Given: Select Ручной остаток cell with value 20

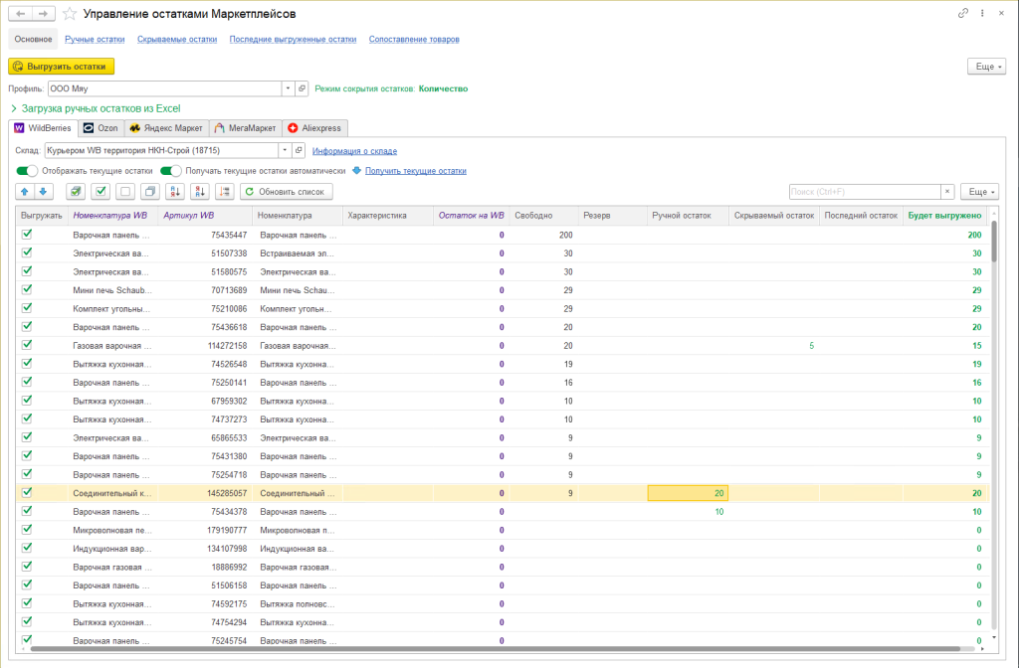Looking at the screenshot, I should click(x=688, y=493).
